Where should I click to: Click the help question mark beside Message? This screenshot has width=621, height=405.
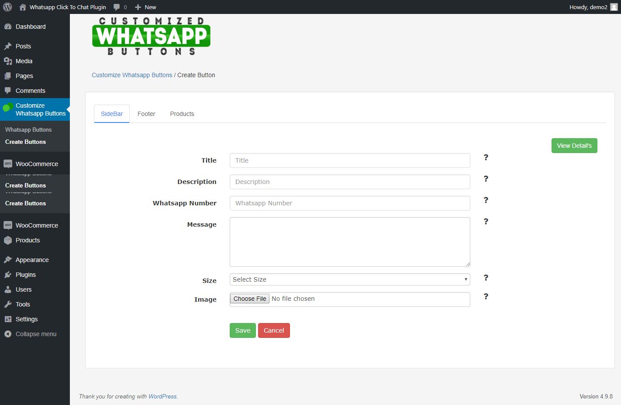486,221
